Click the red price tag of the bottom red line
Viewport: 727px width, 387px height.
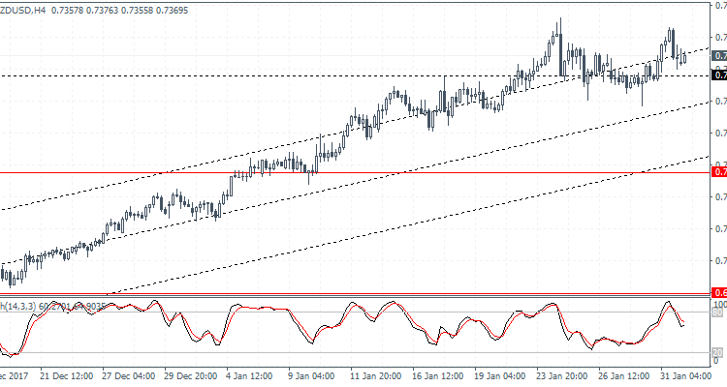[719, 292]
